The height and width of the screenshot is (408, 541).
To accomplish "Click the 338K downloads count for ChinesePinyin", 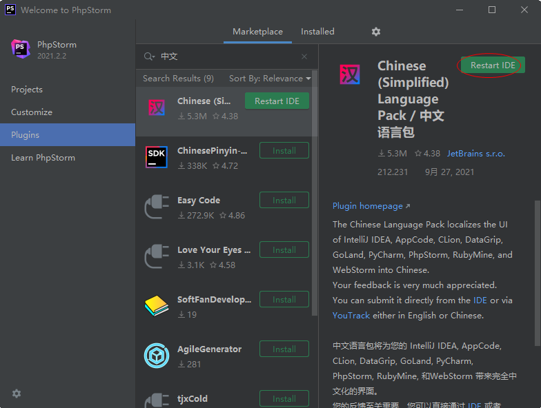I will point(193,165).
